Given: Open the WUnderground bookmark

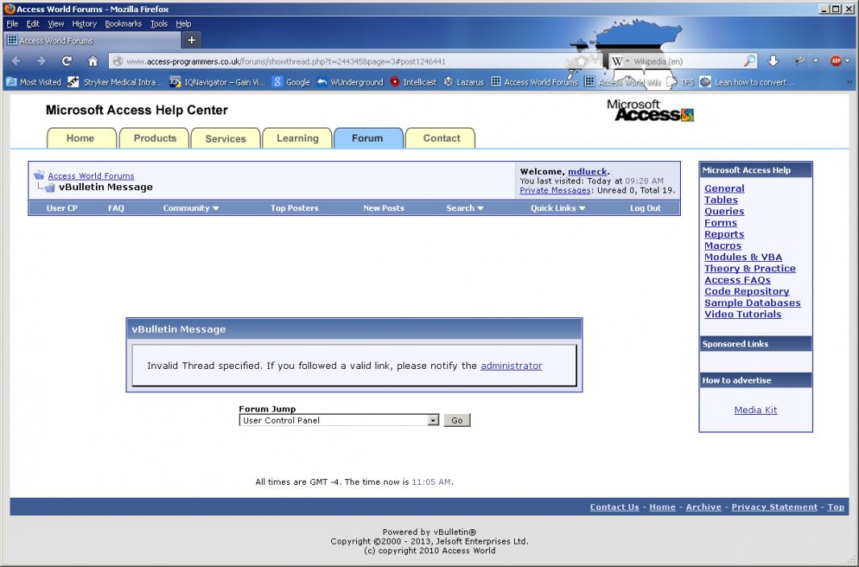Looking at the screenshot, I should pyautogui.click(x=350, y=82).
